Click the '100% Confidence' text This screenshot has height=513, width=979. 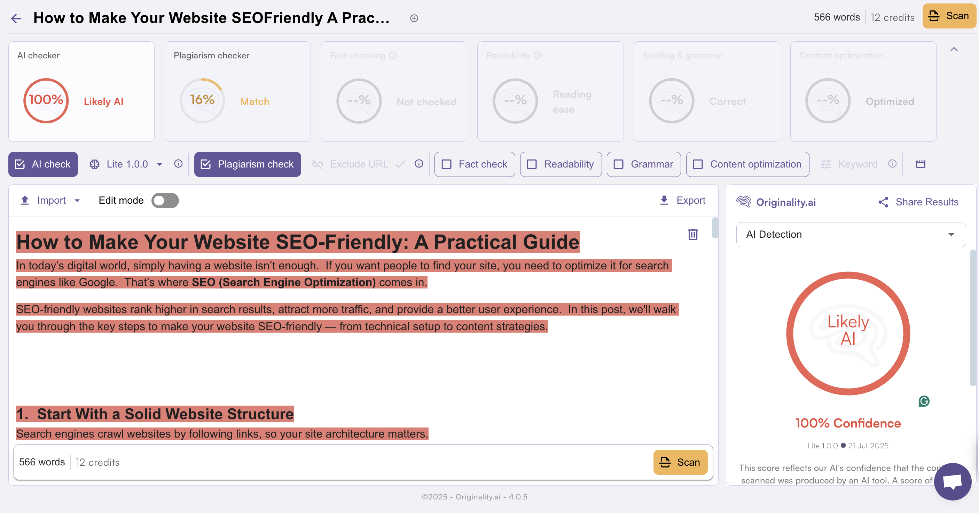[x=848, y=423]
